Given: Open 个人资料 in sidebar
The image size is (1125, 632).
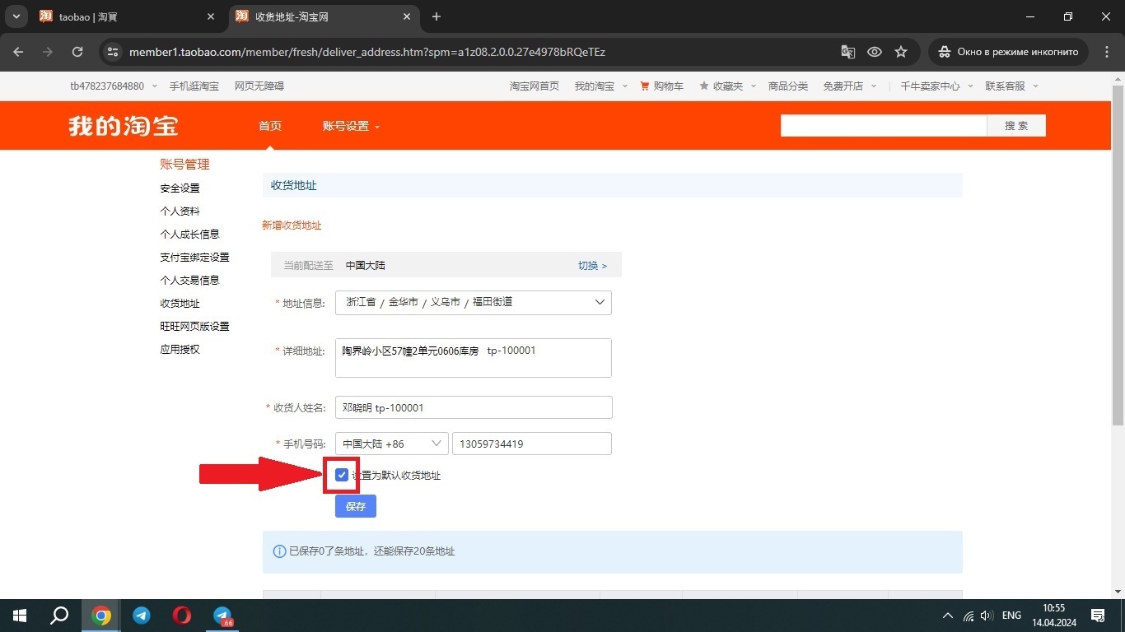Looking at the screenshot, I should (x=180, y=211).
